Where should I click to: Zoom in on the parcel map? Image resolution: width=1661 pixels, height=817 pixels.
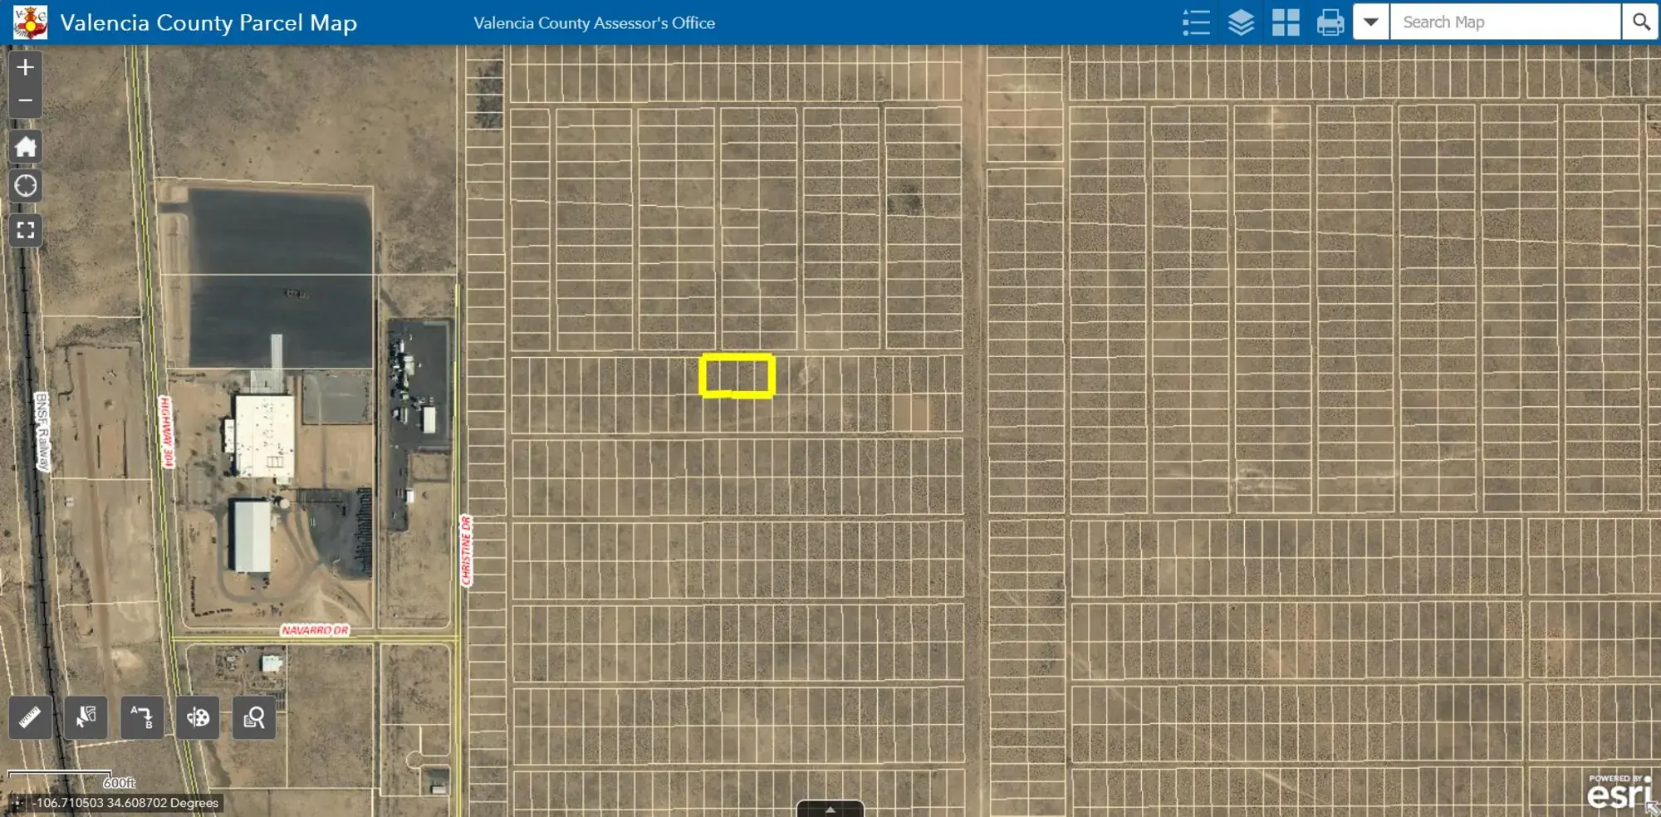(25, 67)
